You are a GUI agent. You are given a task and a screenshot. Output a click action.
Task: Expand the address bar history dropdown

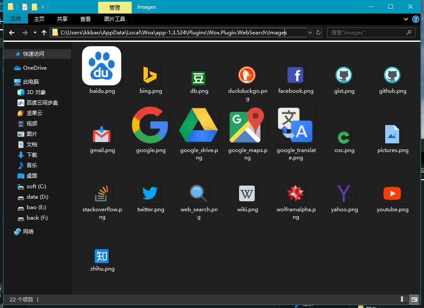[310, 33]
